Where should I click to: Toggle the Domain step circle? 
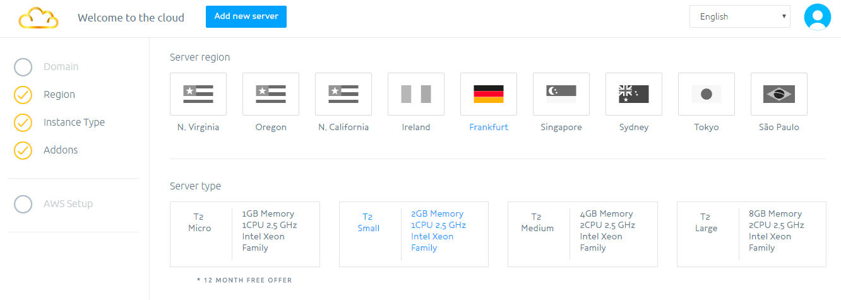23,67
